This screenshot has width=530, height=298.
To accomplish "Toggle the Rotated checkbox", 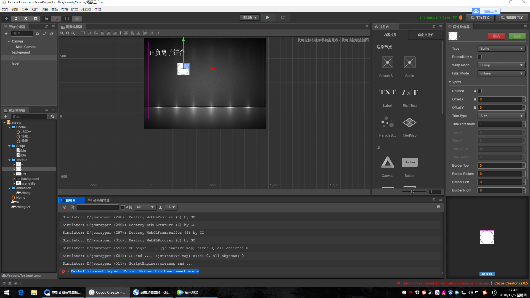I will coord(479,91).
